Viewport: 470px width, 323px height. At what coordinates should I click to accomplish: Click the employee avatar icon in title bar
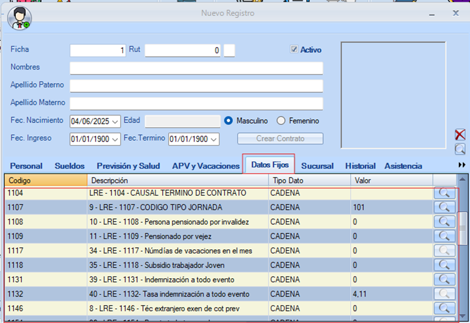click(x=19, y=18)
